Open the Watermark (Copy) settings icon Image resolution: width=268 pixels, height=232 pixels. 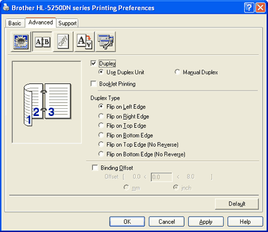63,42
